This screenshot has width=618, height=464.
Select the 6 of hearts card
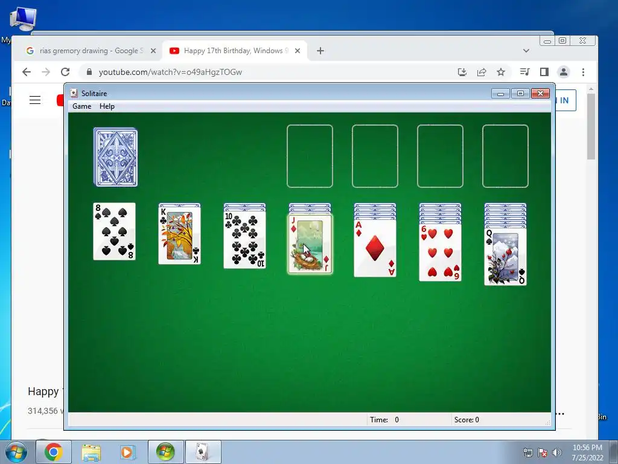pos(440,253)
